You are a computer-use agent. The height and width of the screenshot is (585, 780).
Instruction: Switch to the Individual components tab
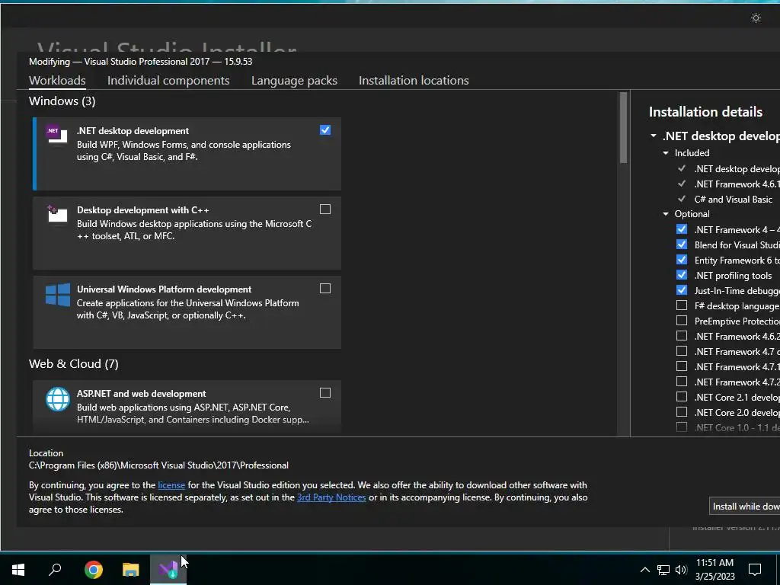168,81
